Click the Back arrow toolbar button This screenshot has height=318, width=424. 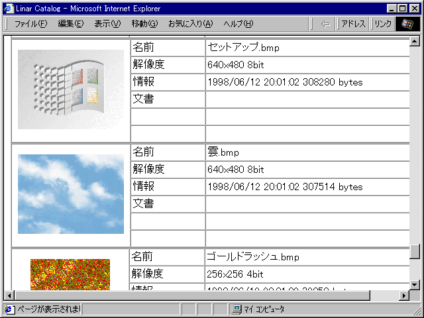coord(325,24)
